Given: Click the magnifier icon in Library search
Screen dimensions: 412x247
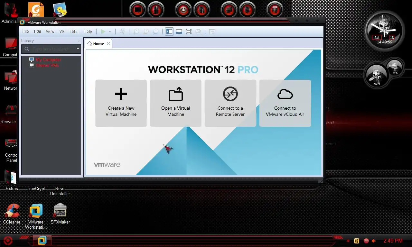Looking at the screenshot, I should [x=27, y=49].
